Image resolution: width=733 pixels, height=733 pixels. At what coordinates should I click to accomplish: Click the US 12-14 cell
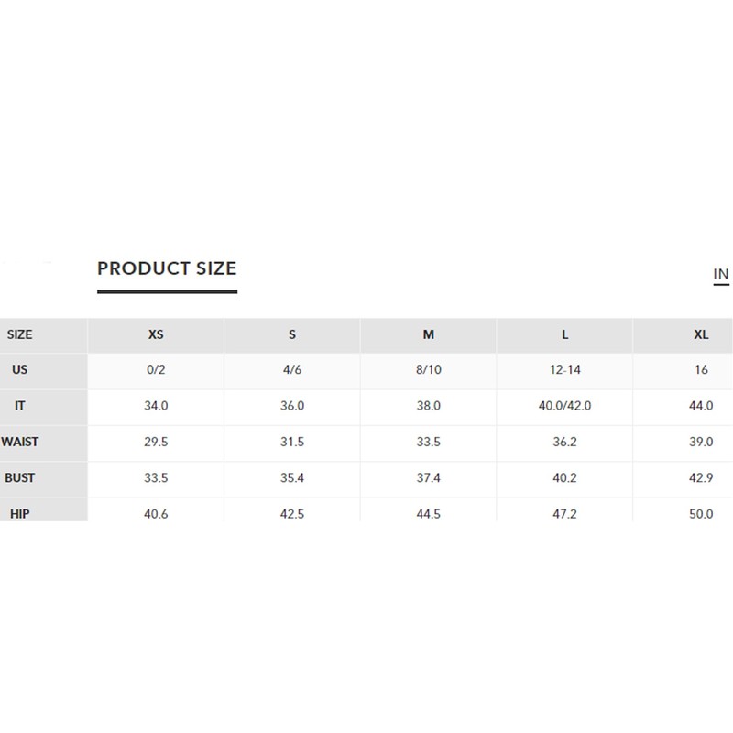coord(565,370)
